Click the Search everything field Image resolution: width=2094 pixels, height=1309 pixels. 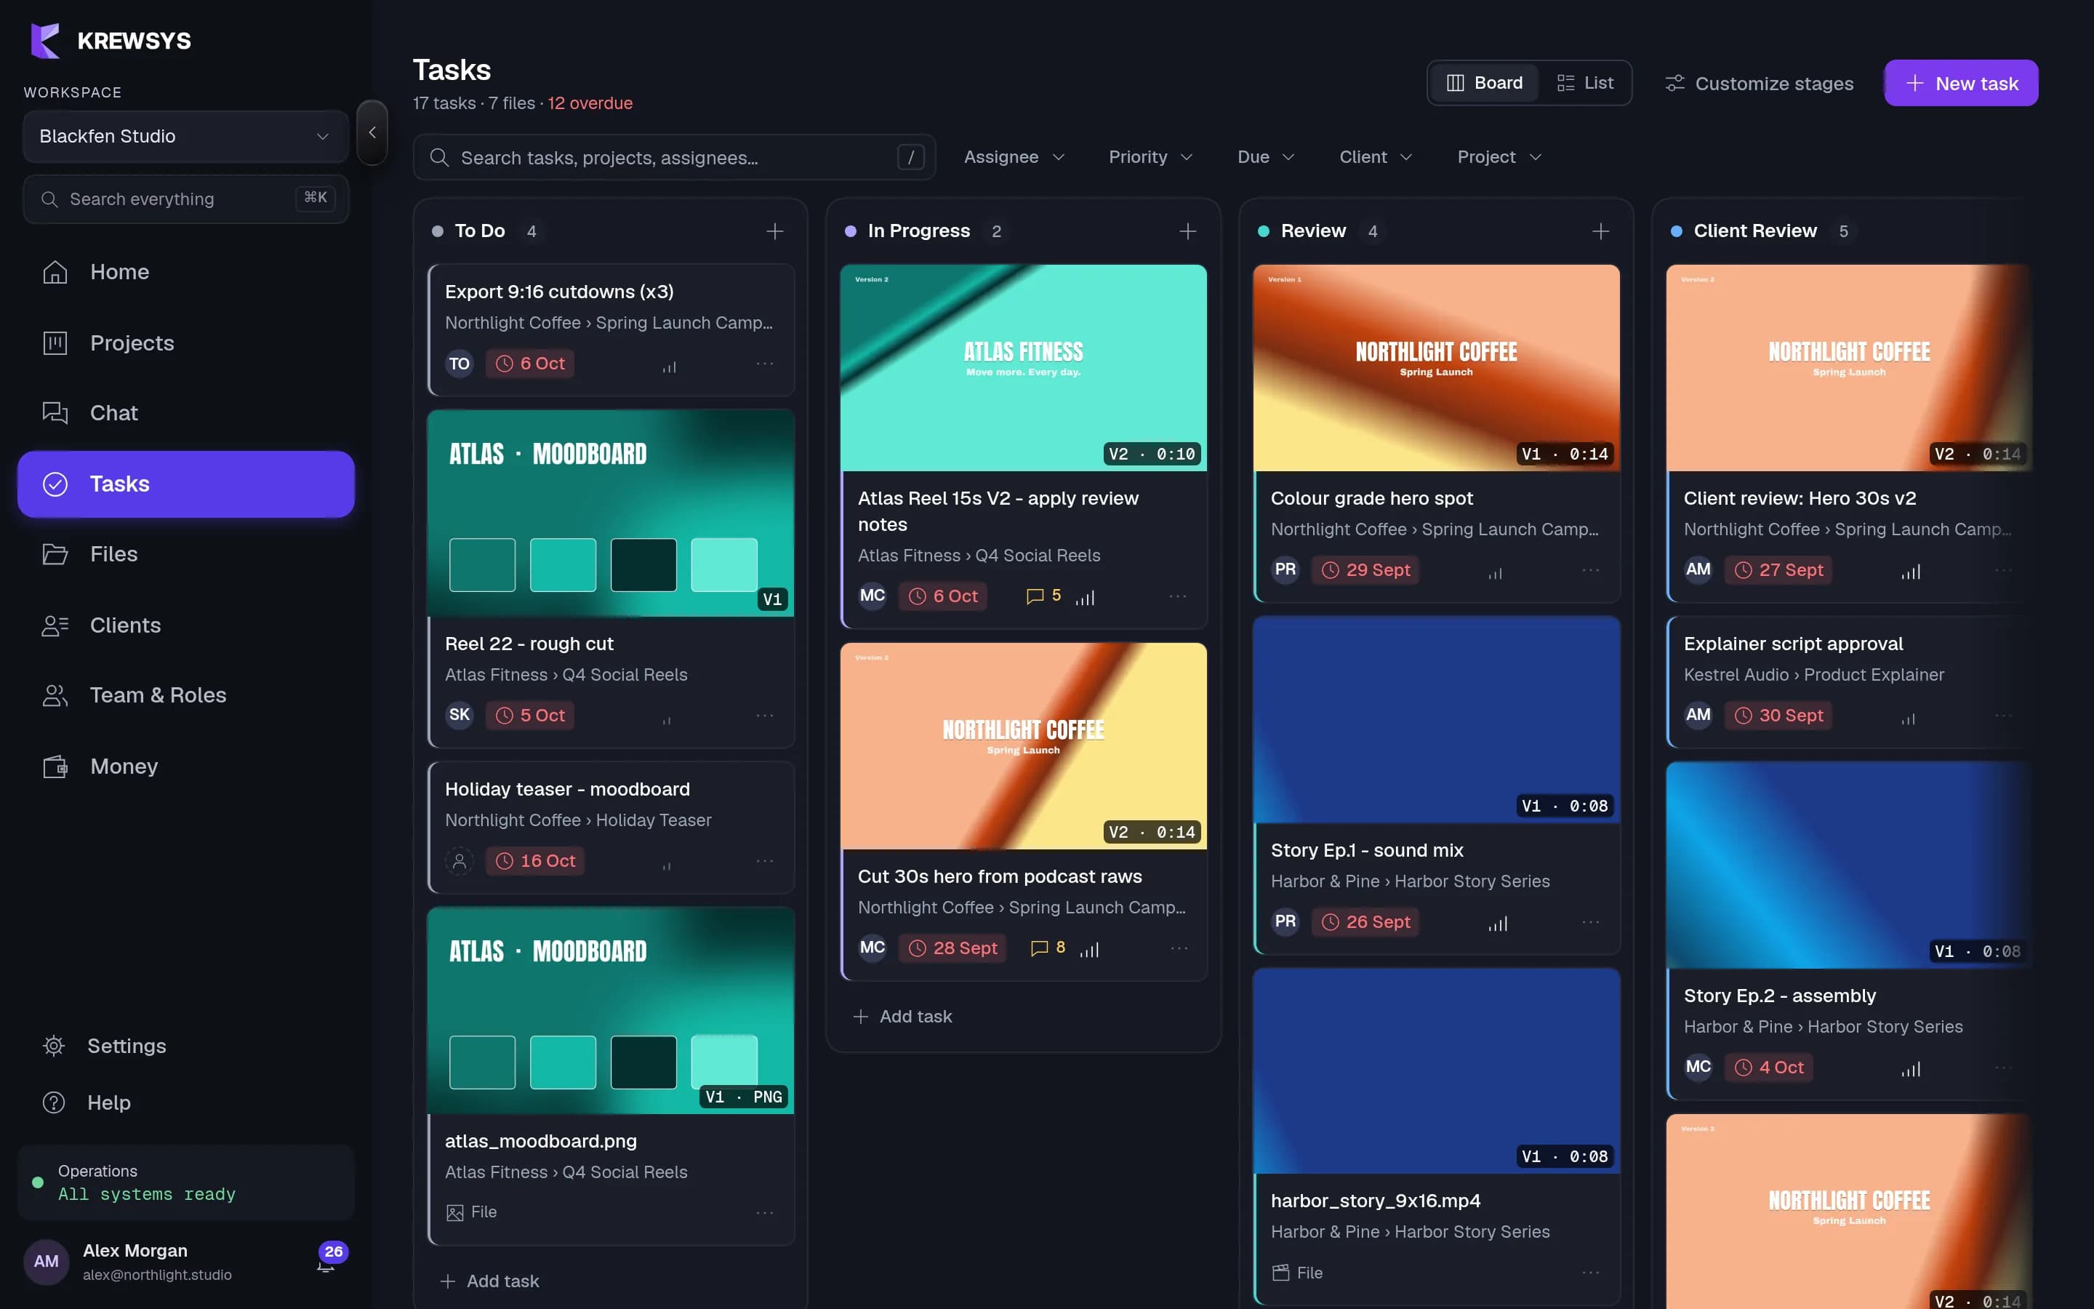tap(185, 199)
